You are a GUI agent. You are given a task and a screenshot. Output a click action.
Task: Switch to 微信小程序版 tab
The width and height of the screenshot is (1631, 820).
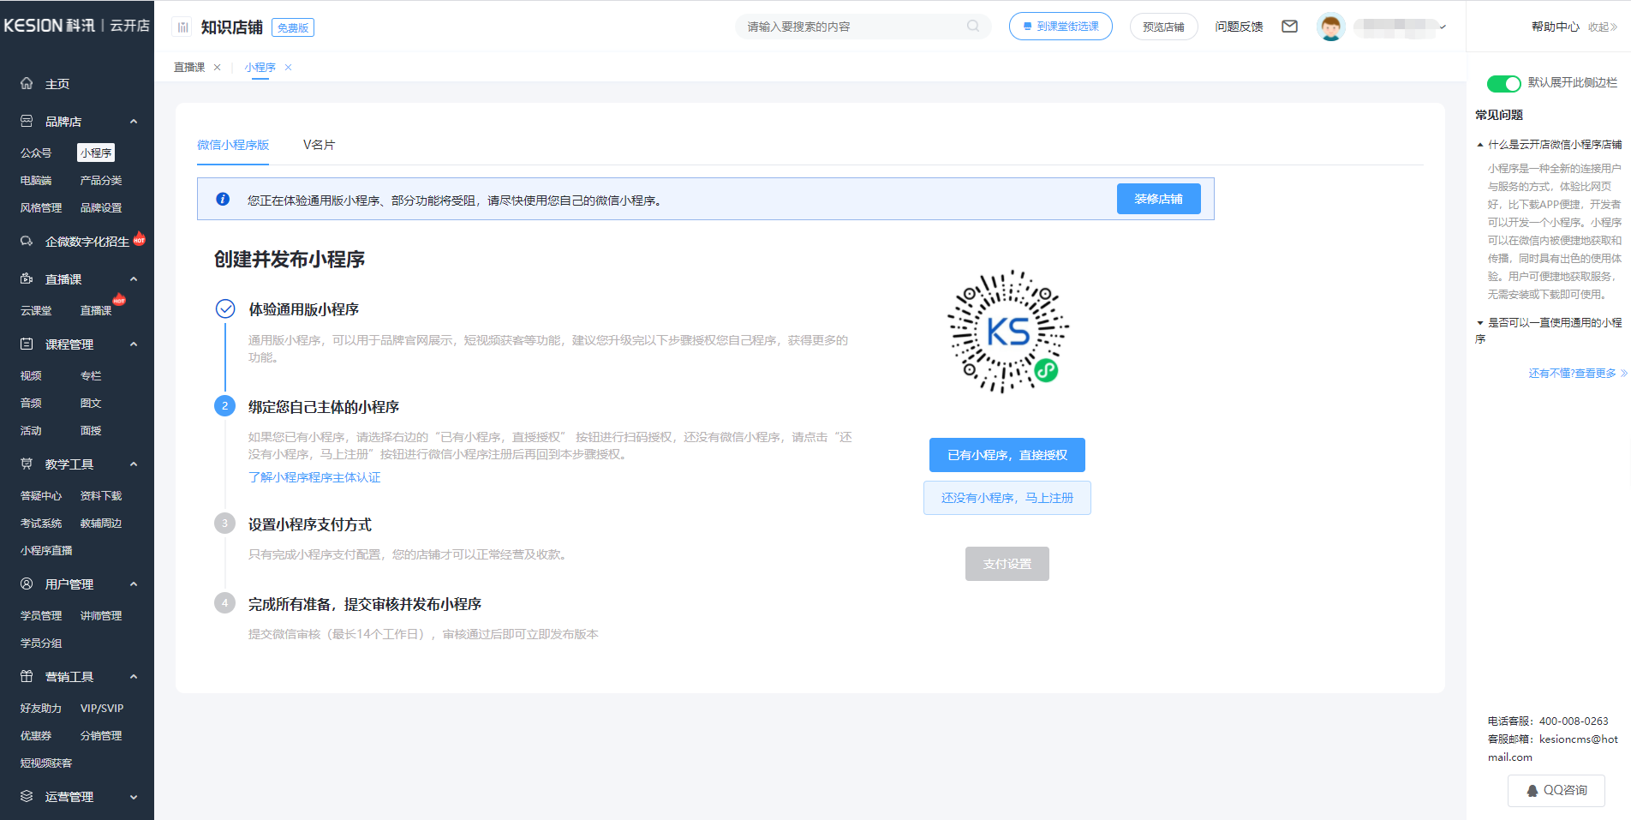tap(233, 145)
